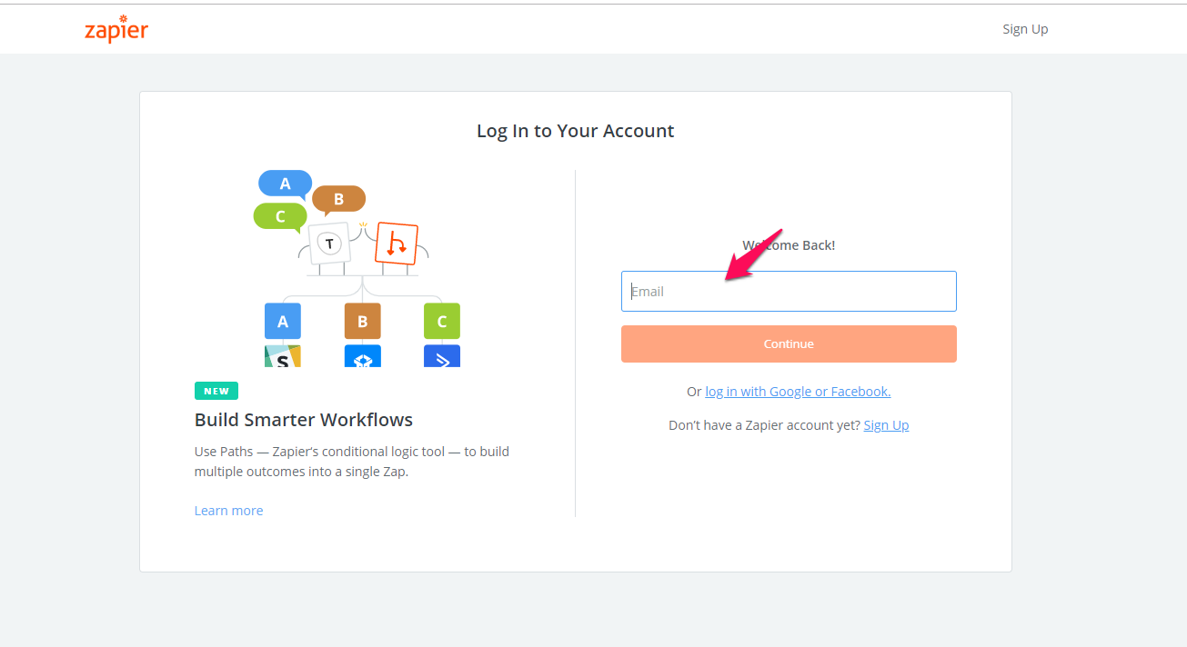The height and width of the screenshot is (647, 1187).
Task: Open the Learn more link
Action: point(228,511)
